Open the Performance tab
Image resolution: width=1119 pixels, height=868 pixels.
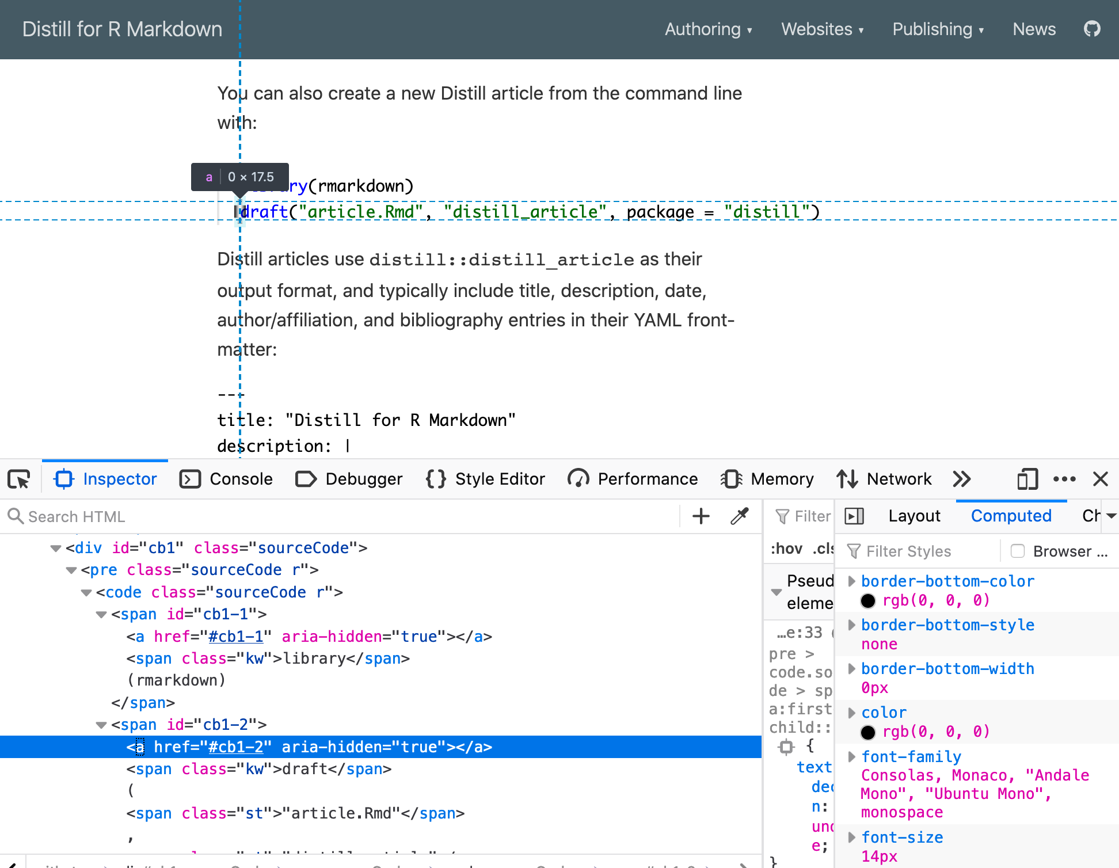tap(633, 479)
